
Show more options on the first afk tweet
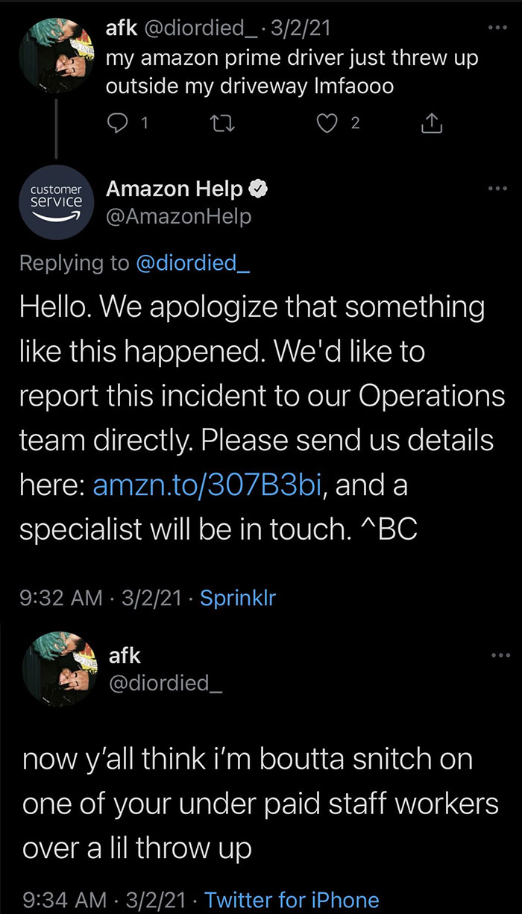pyautogui.click(x=497, y=26)
